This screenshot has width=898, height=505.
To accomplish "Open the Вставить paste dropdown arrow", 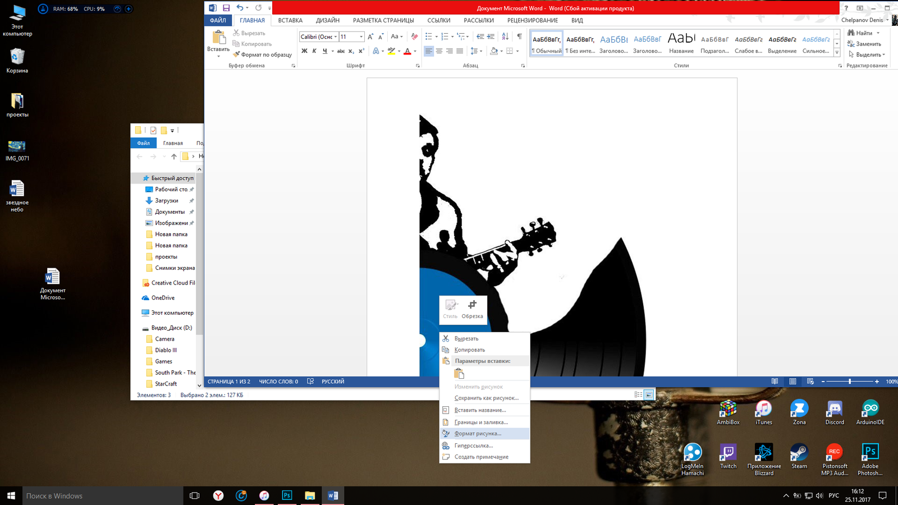I will (218, 56).
